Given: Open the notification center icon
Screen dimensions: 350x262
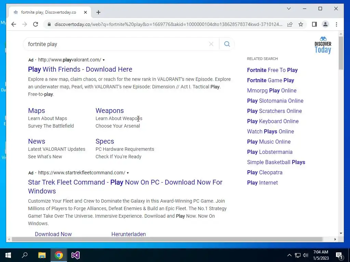Looking at the screenshot, I should pos(339,255).
